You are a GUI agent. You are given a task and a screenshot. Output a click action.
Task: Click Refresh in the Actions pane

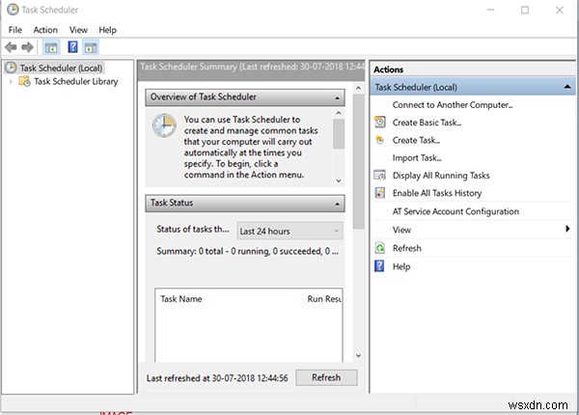click(406, 248)
